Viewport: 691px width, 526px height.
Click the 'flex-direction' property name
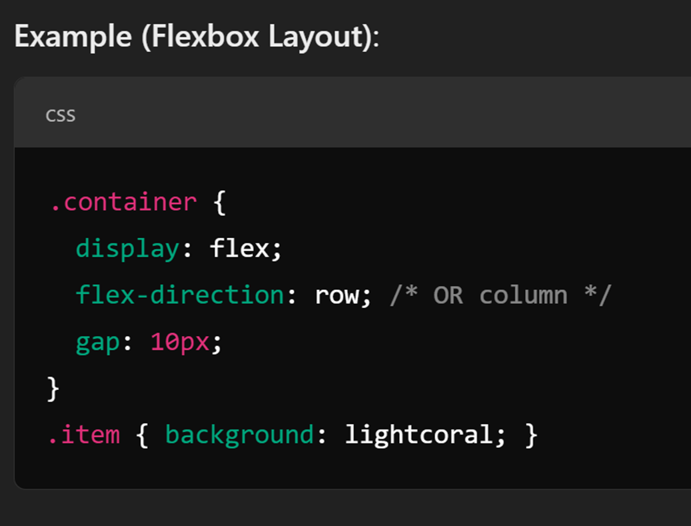180,295
